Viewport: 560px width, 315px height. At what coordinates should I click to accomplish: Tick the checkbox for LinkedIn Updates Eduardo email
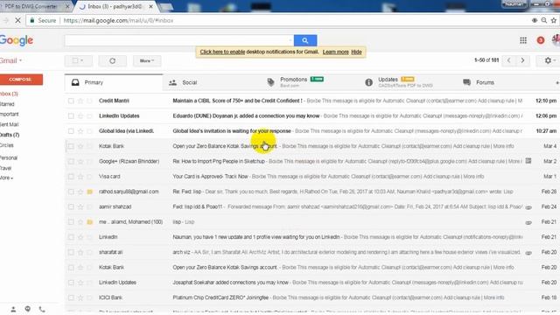tap(71, 116)
